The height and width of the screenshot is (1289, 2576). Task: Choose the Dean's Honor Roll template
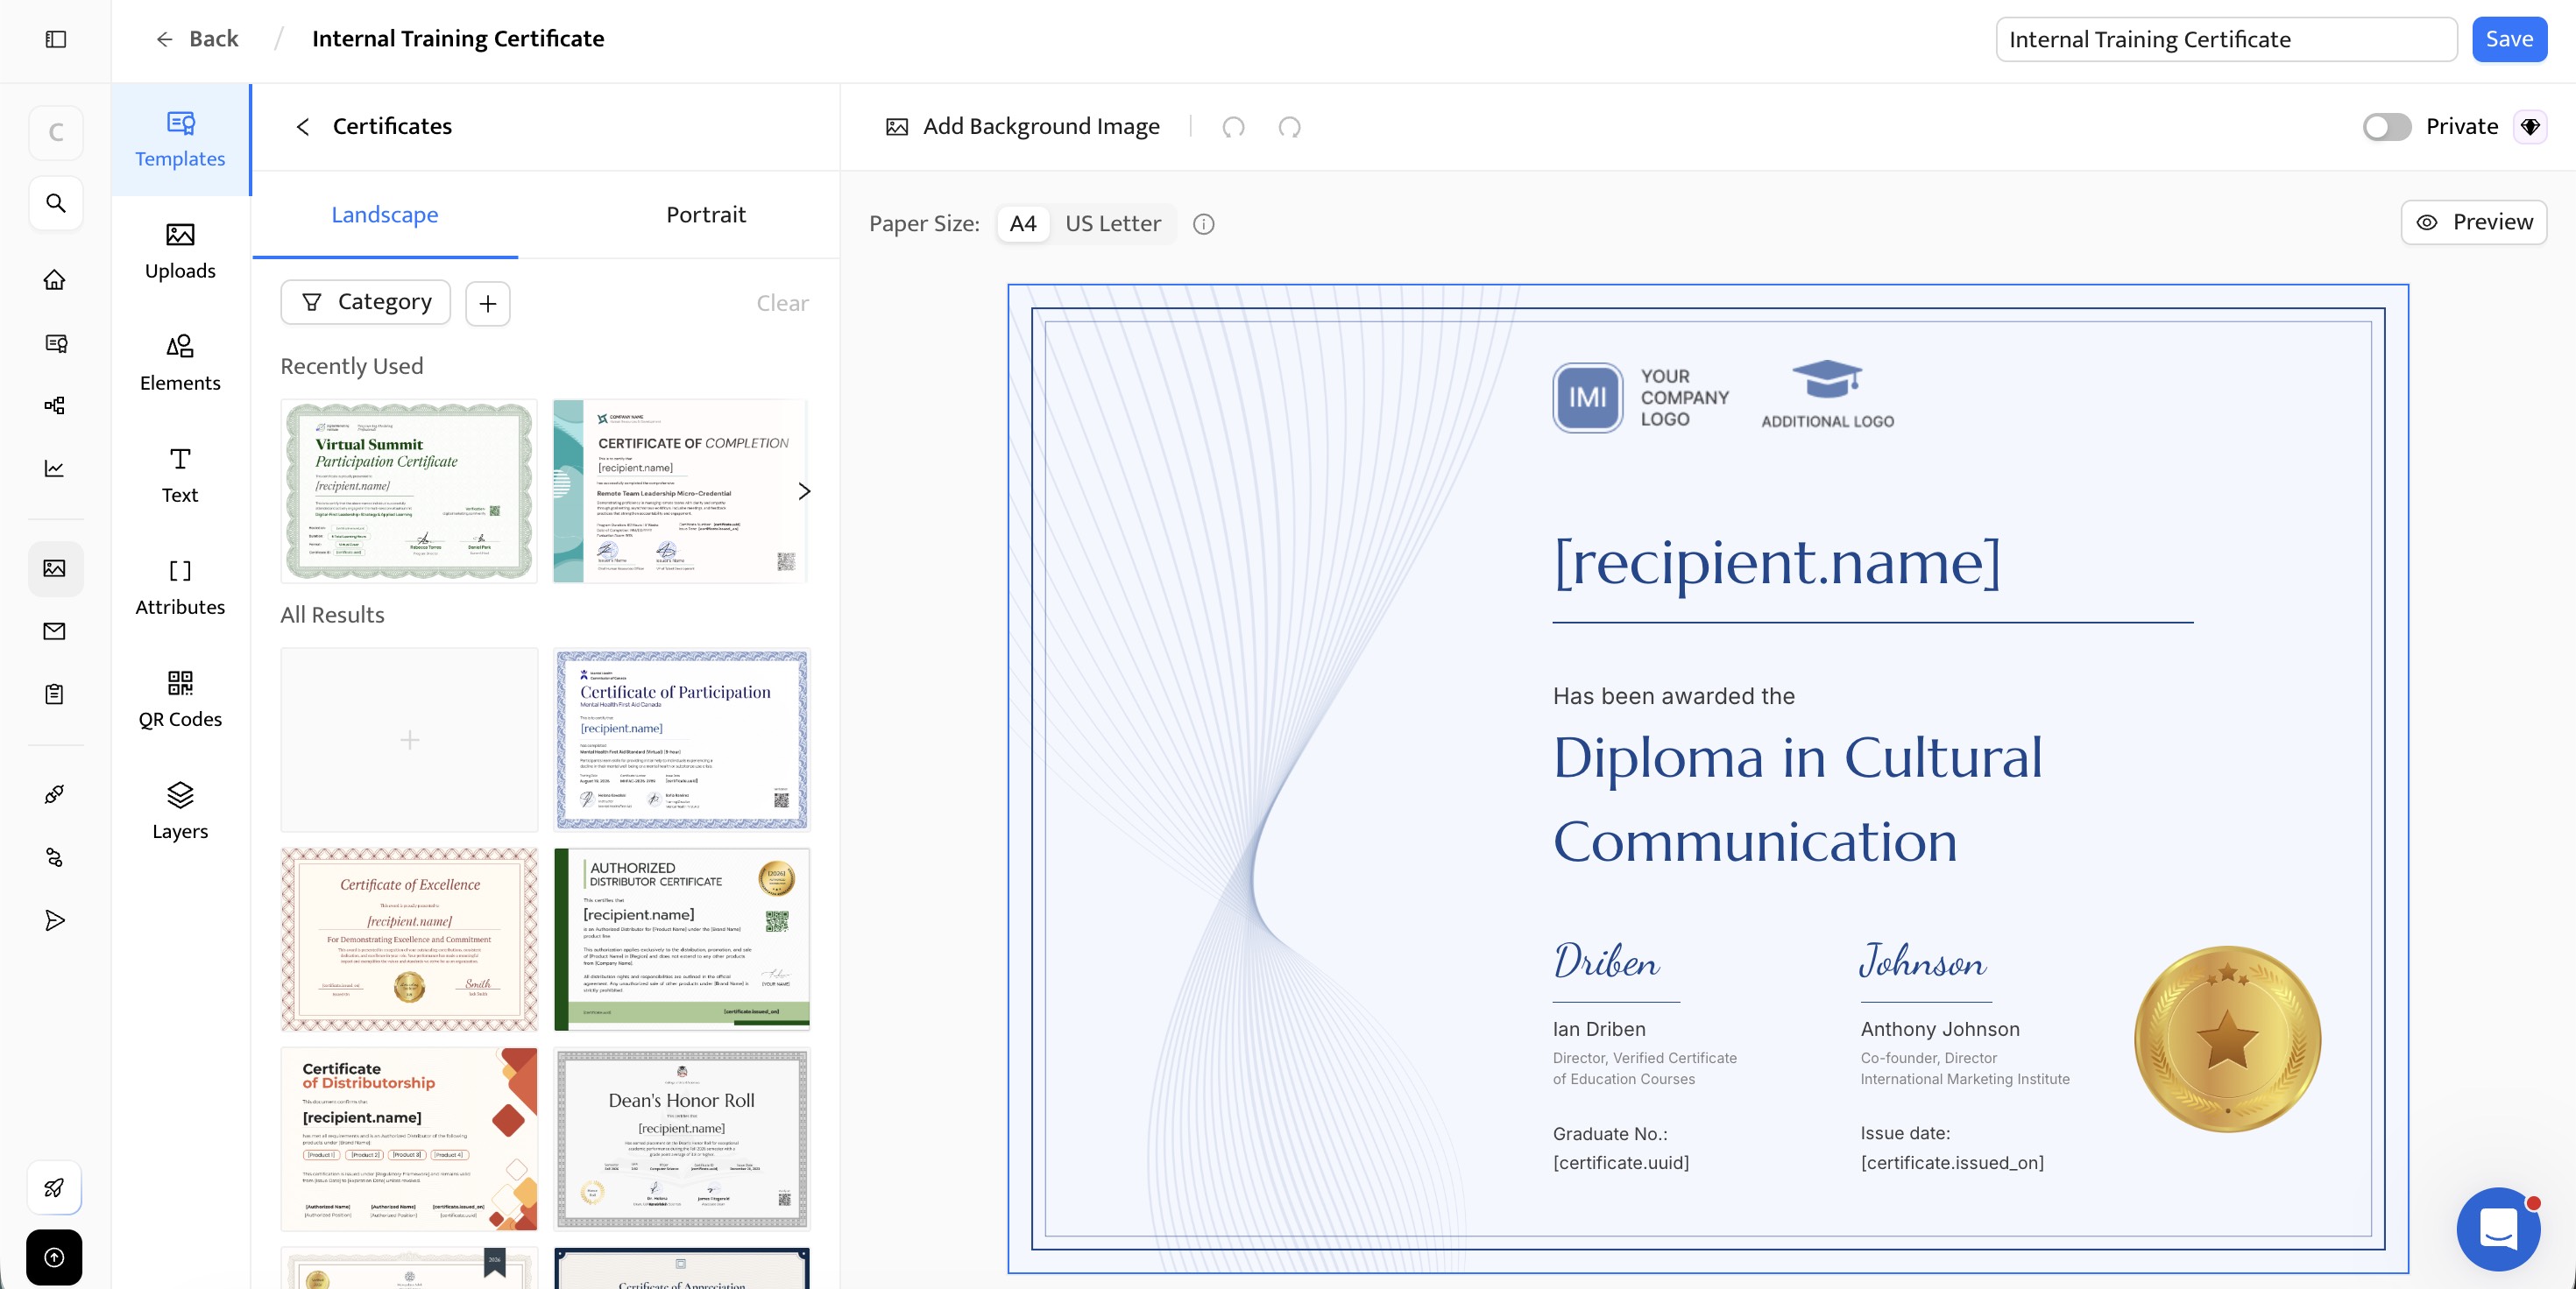click(x=682, y=1139)
